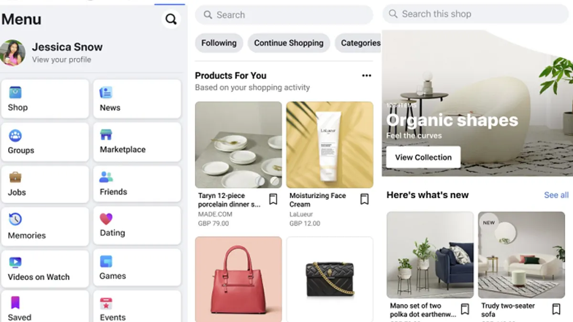Open Products For You more options
The image size is (573, 322).
pos(366,76)
